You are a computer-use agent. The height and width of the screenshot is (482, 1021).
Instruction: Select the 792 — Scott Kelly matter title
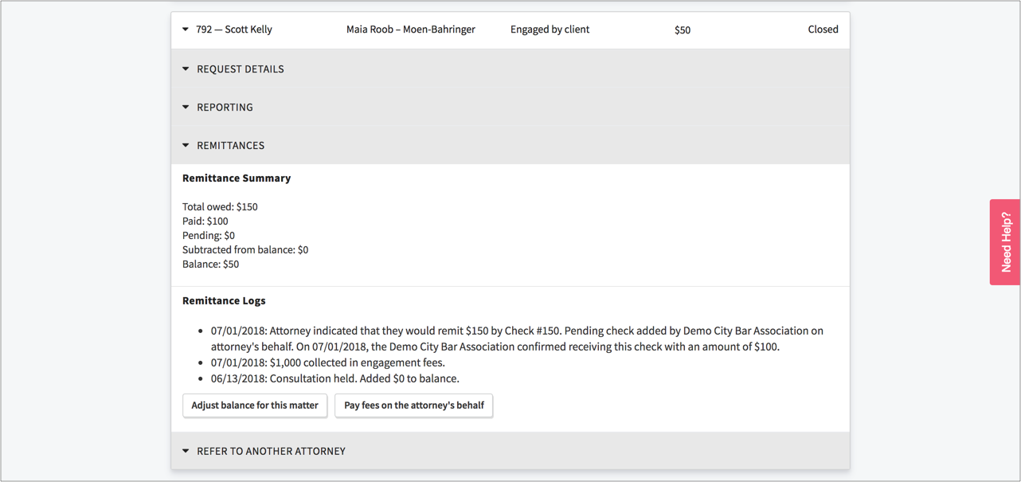(x=234, y=29)
